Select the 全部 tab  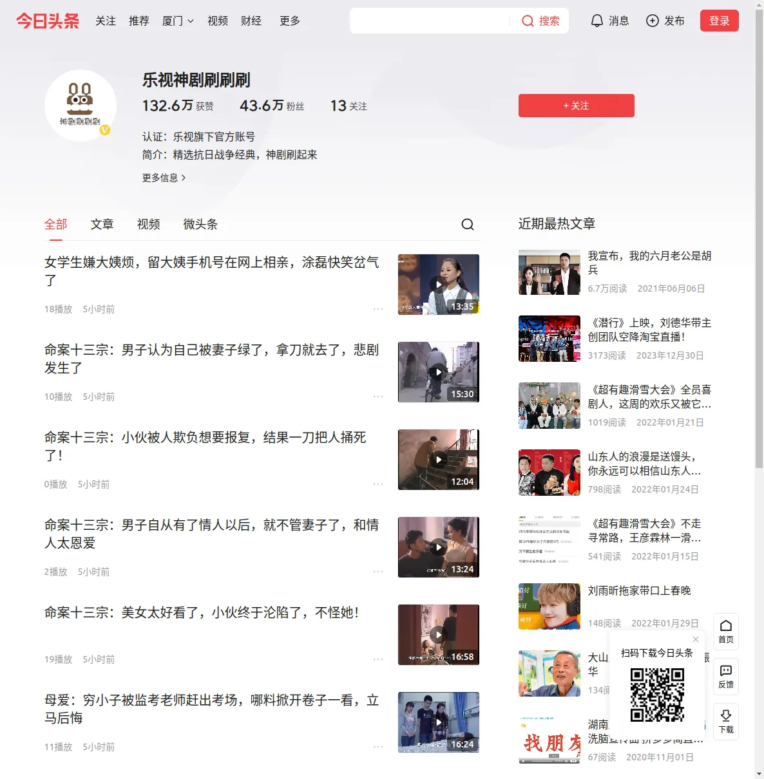56,224
